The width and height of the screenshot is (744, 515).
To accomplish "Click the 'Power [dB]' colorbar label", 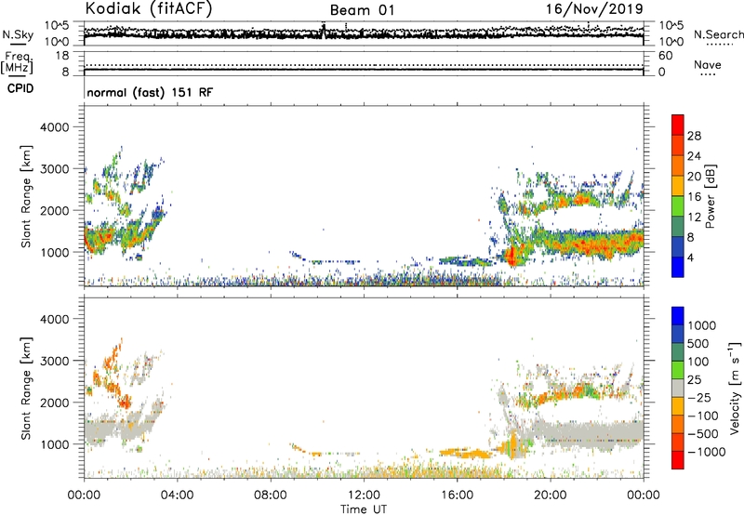I will tap(711, 196).
